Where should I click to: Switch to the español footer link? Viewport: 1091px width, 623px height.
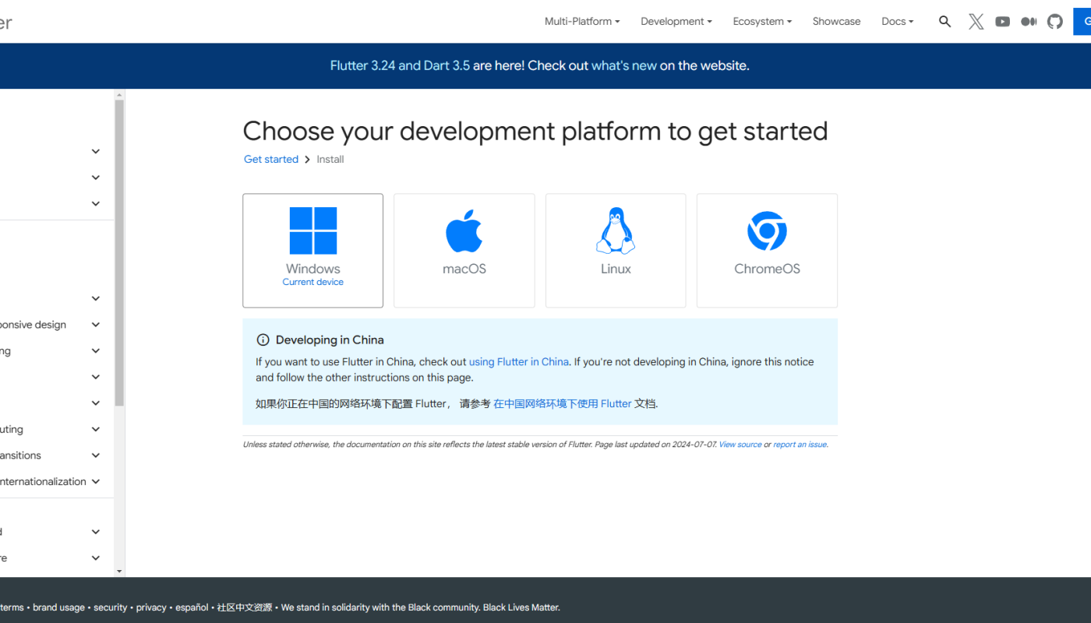pyautogui.click(x=192, y=607)
